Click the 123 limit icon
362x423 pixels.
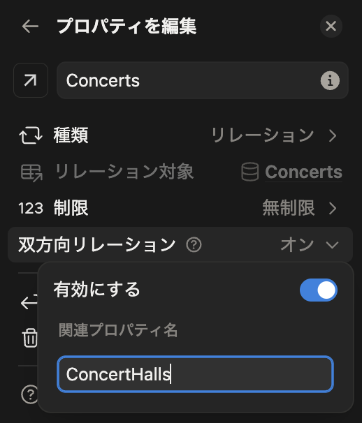31,208
